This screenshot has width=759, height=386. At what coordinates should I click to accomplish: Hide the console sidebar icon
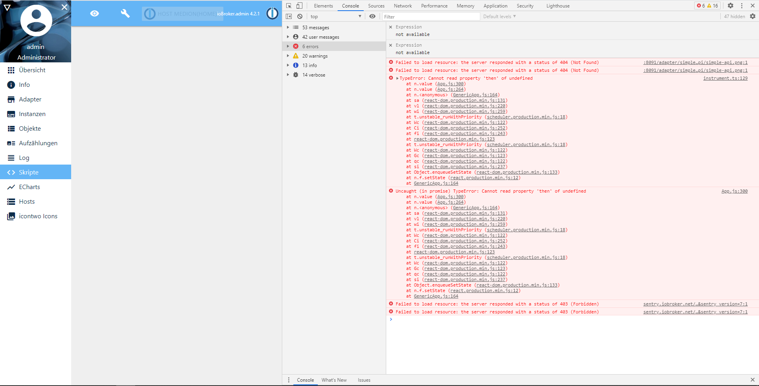289,16
